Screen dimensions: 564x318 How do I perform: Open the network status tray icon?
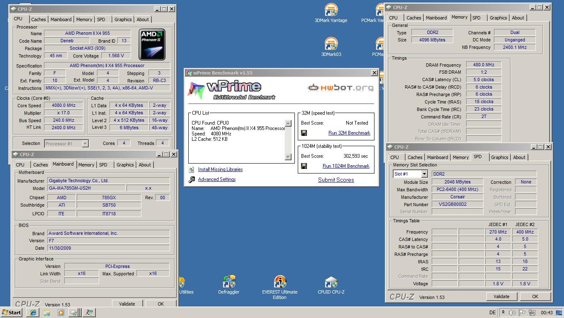[532, 313]
